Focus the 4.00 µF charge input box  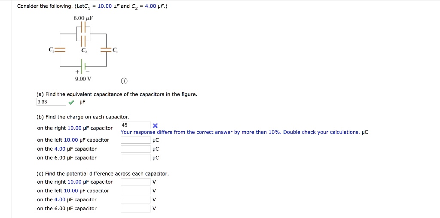pyautogui.click(x=135, y=149)
